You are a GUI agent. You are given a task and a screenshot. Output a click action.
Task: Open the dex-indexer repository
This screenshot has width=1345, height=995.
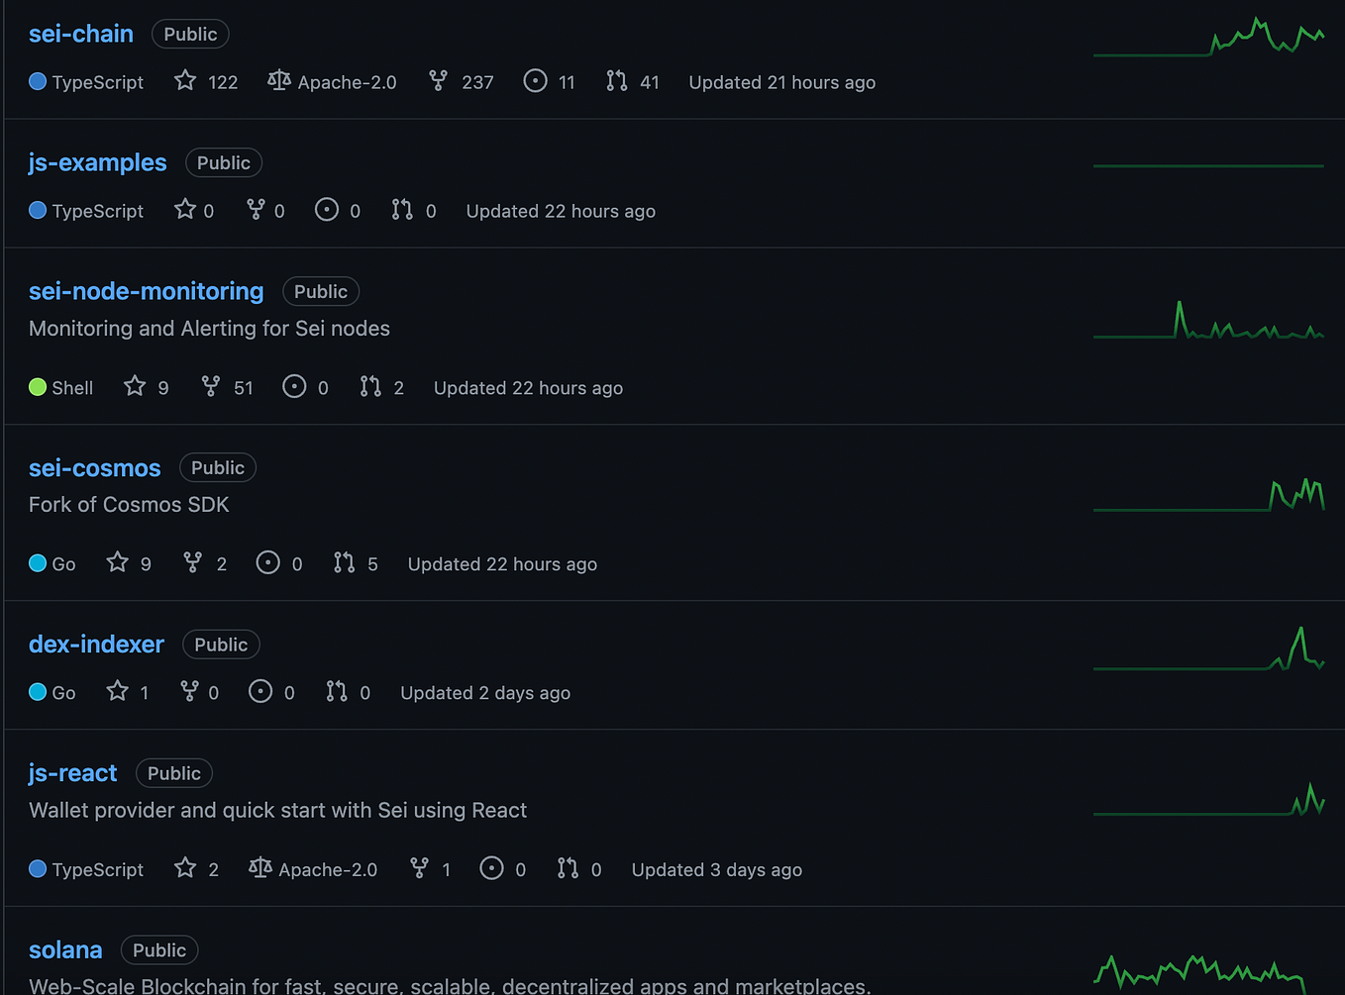[x=96, y=644]
